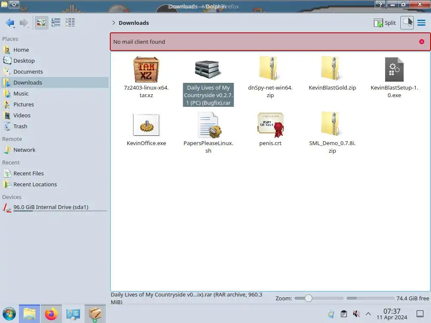Viewport: 431px width, 323px height.
Task: Go back with the blue back arrow
Action: point(10,23)
